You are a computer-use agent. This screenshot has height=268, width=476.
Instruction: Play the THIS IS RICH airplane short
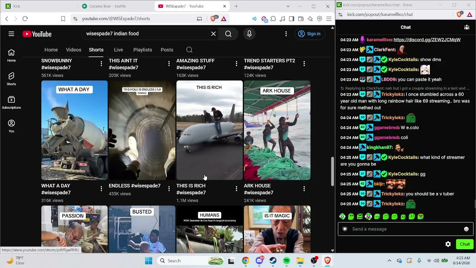click(x=209, y=130)
